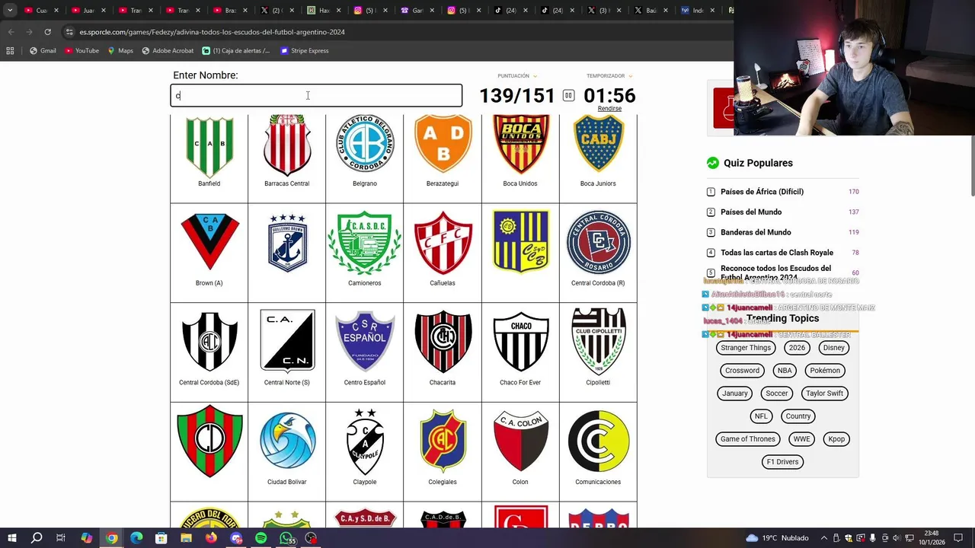Open the site information icon in address bar

pyautogui.click(x=69, y=32)
